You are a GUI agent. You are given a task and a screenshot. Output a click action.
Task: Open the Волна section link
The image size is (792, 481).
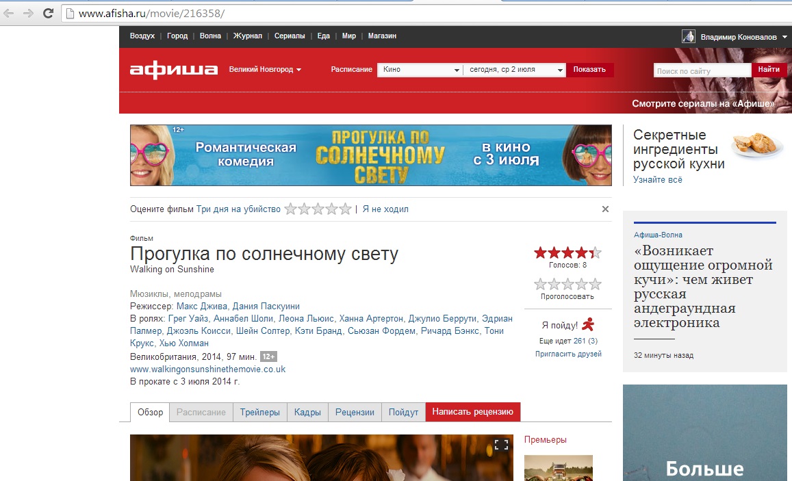pos(210,36)
